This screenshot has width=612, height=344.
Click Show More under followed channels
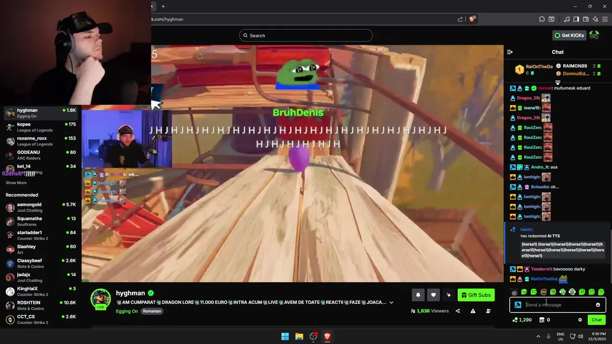point(16,183)
